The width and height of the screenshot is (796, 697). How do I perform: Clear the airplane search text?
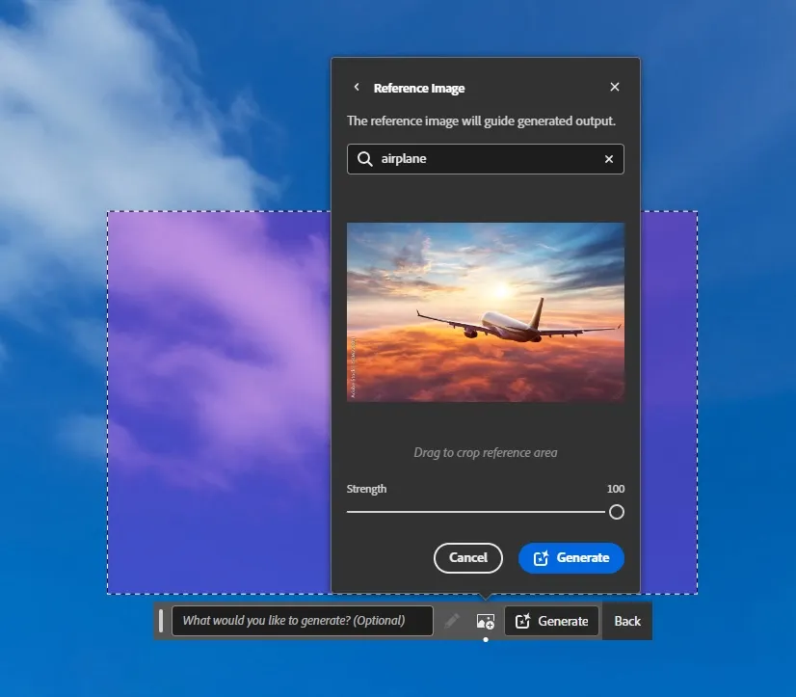point(609,159)
